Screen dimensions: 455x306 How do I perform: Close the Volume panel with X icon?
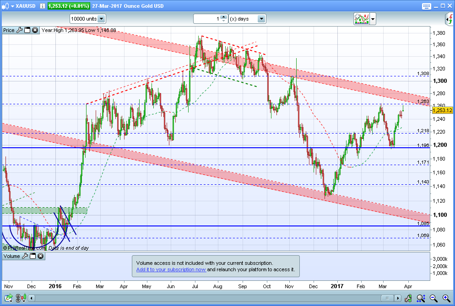click(41, 256)
